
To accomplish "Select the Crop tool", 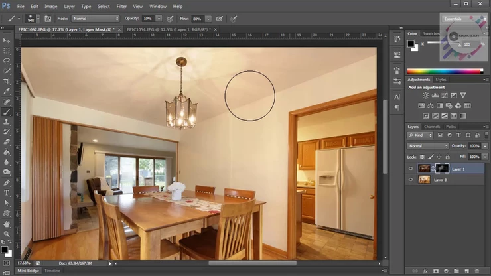I will [7, 81].
